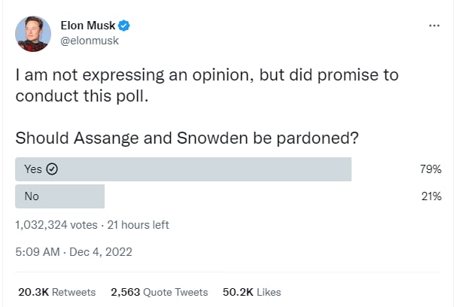Open the 5:09 AM timestamp link

[37, 252]
